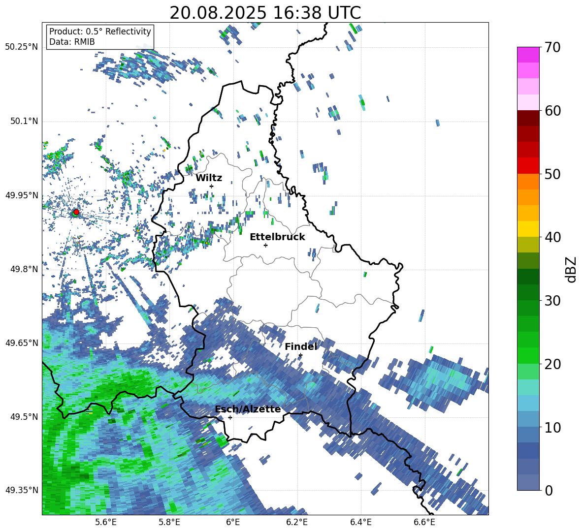
Task: Click the orange colorbar swatch just below 50
Action: click(x=528, y=182)
